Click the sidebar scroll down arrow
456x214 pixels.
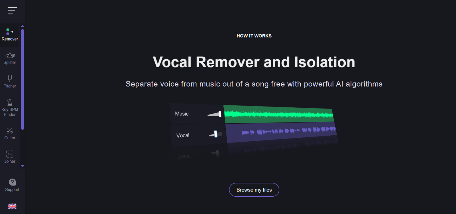tap(23, 166)
